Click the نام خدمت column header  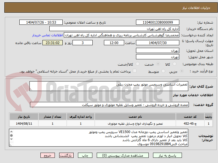tap(135, 117)
